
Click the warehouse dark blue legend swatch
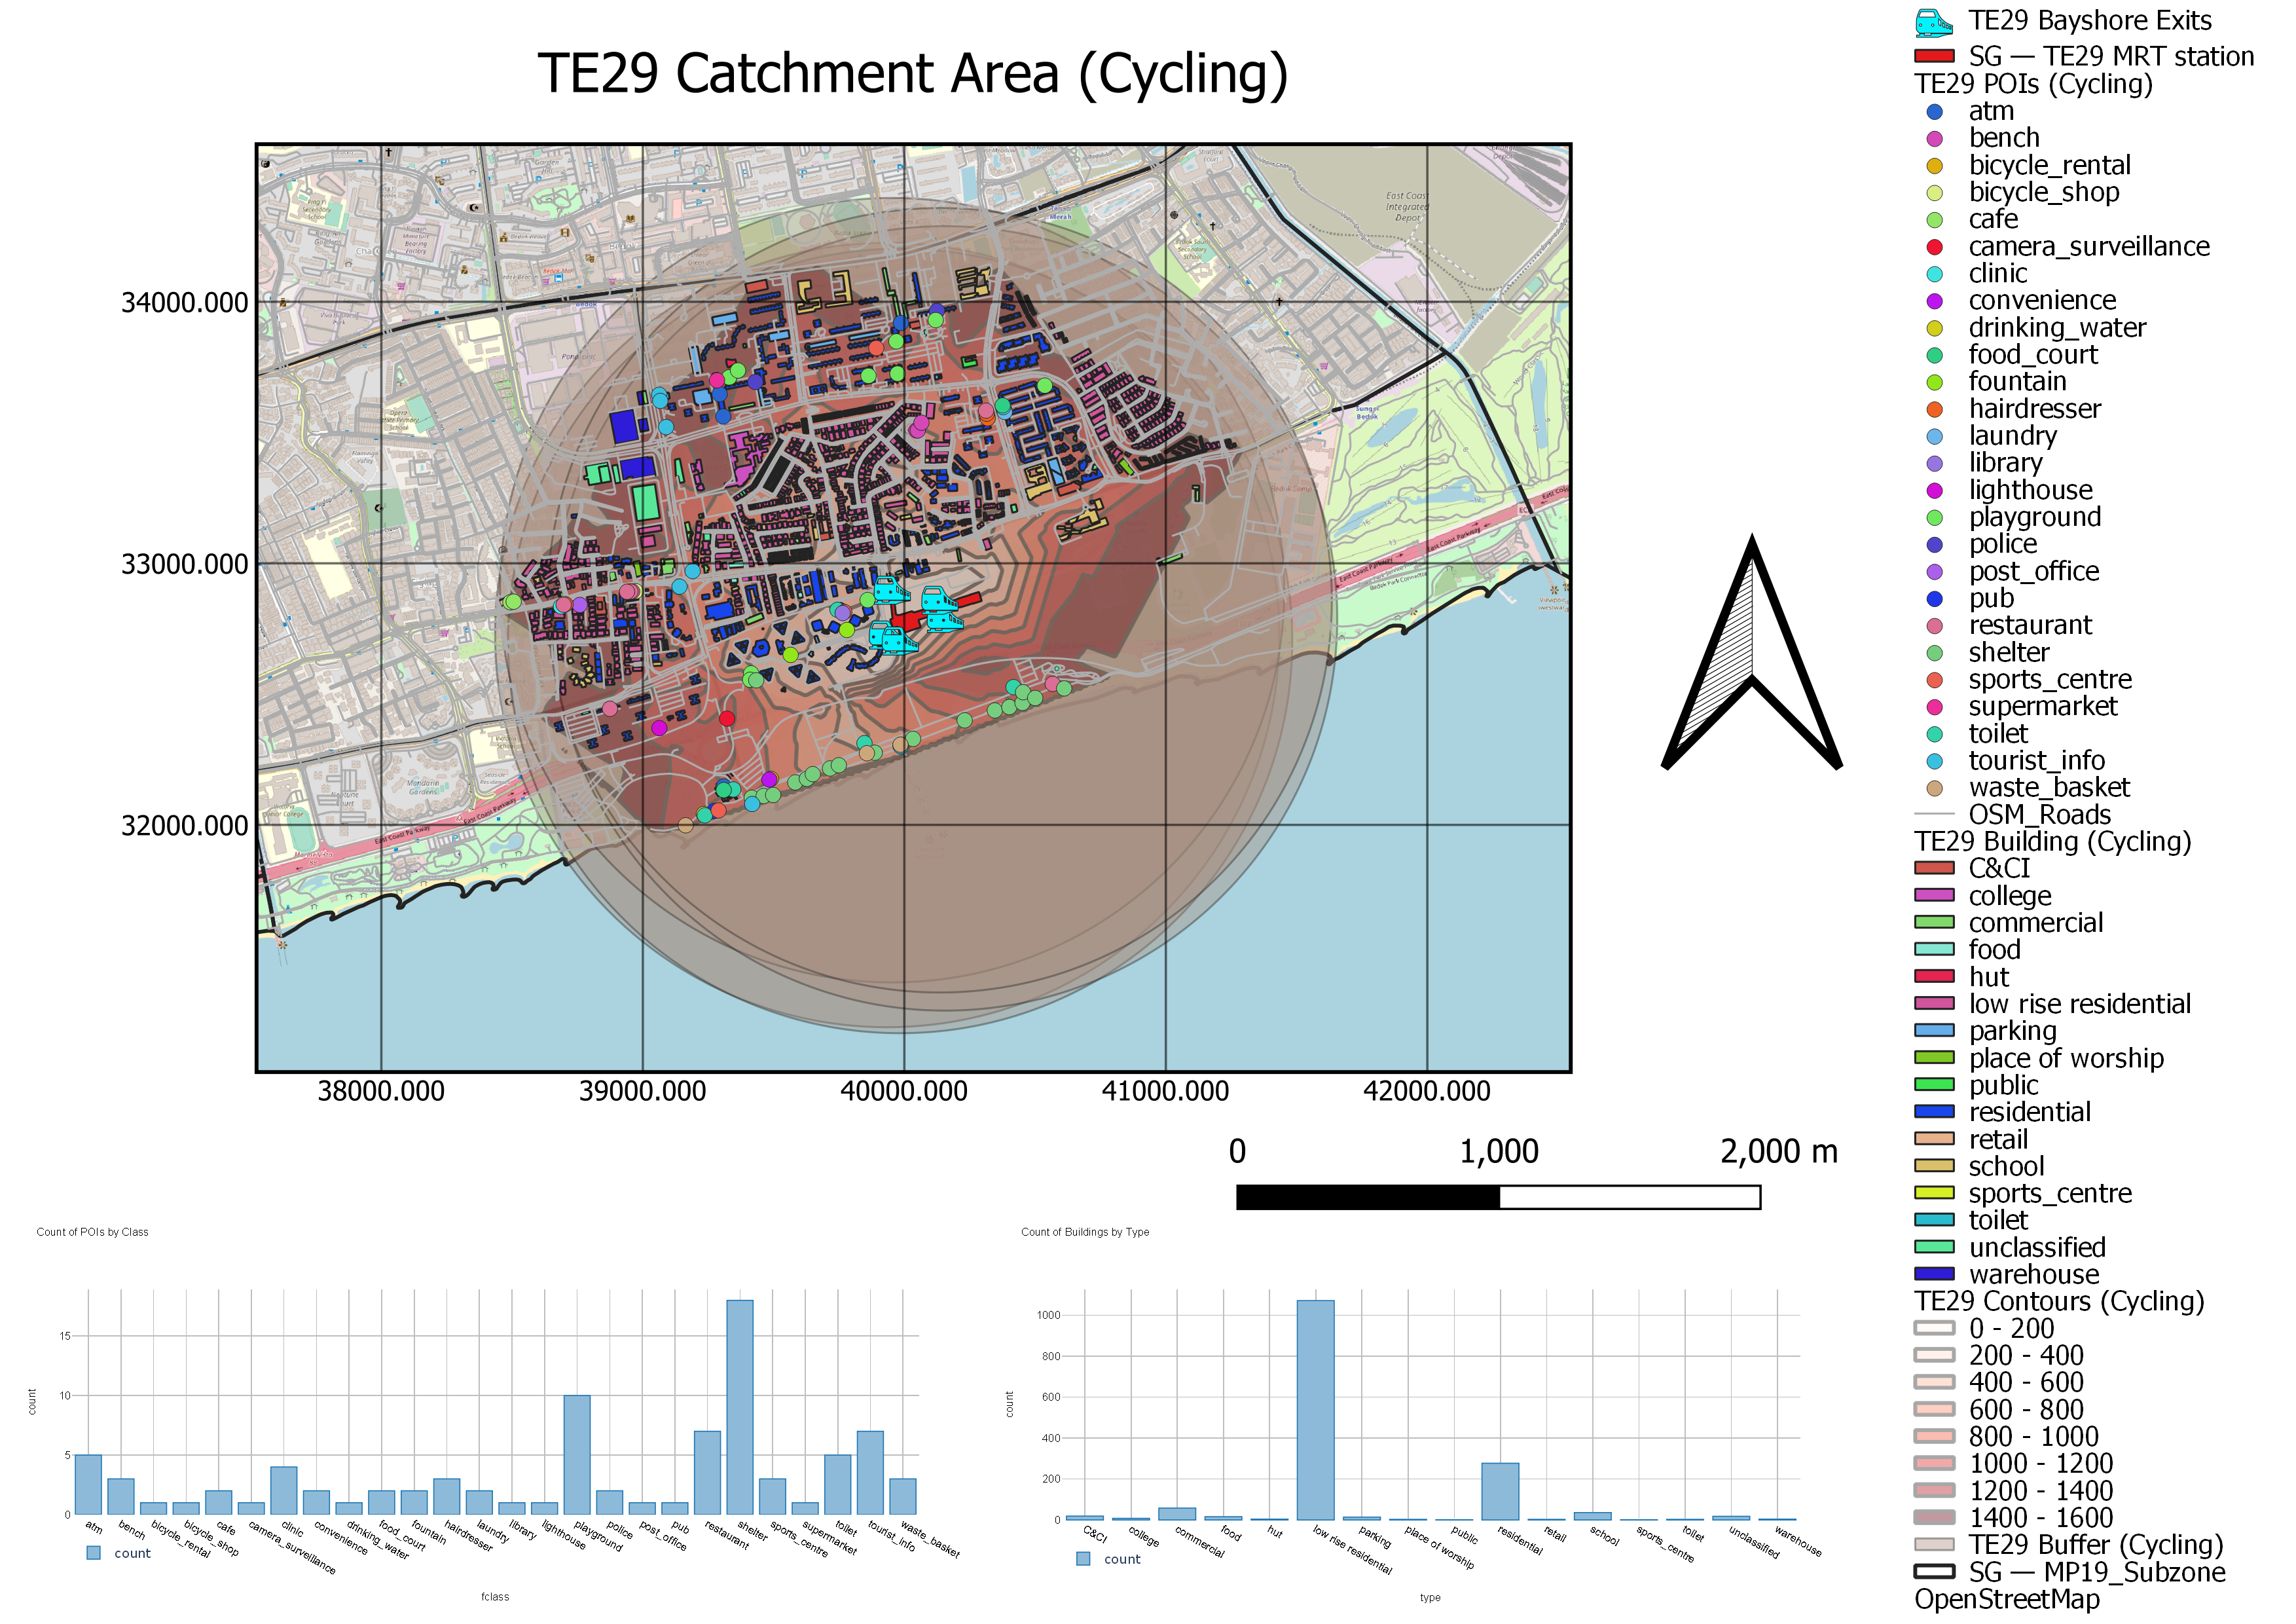tap(1934, 1274)
